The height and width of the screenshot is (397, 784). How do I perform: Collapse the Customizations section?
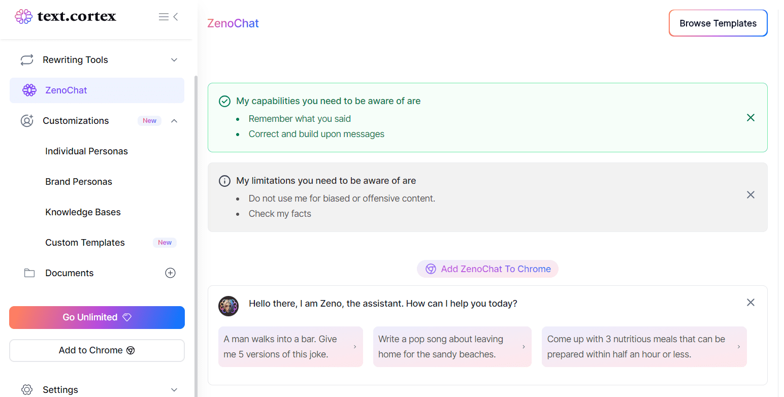coord(174,120)
